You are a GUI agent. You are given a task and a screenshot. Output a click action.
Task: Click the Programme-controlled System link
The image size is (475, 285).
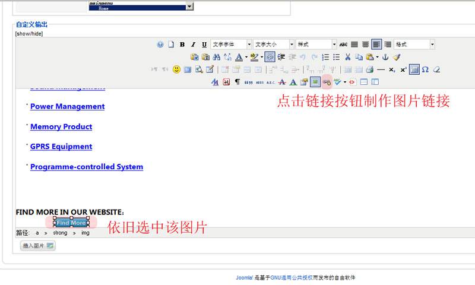tap(87, 167)
